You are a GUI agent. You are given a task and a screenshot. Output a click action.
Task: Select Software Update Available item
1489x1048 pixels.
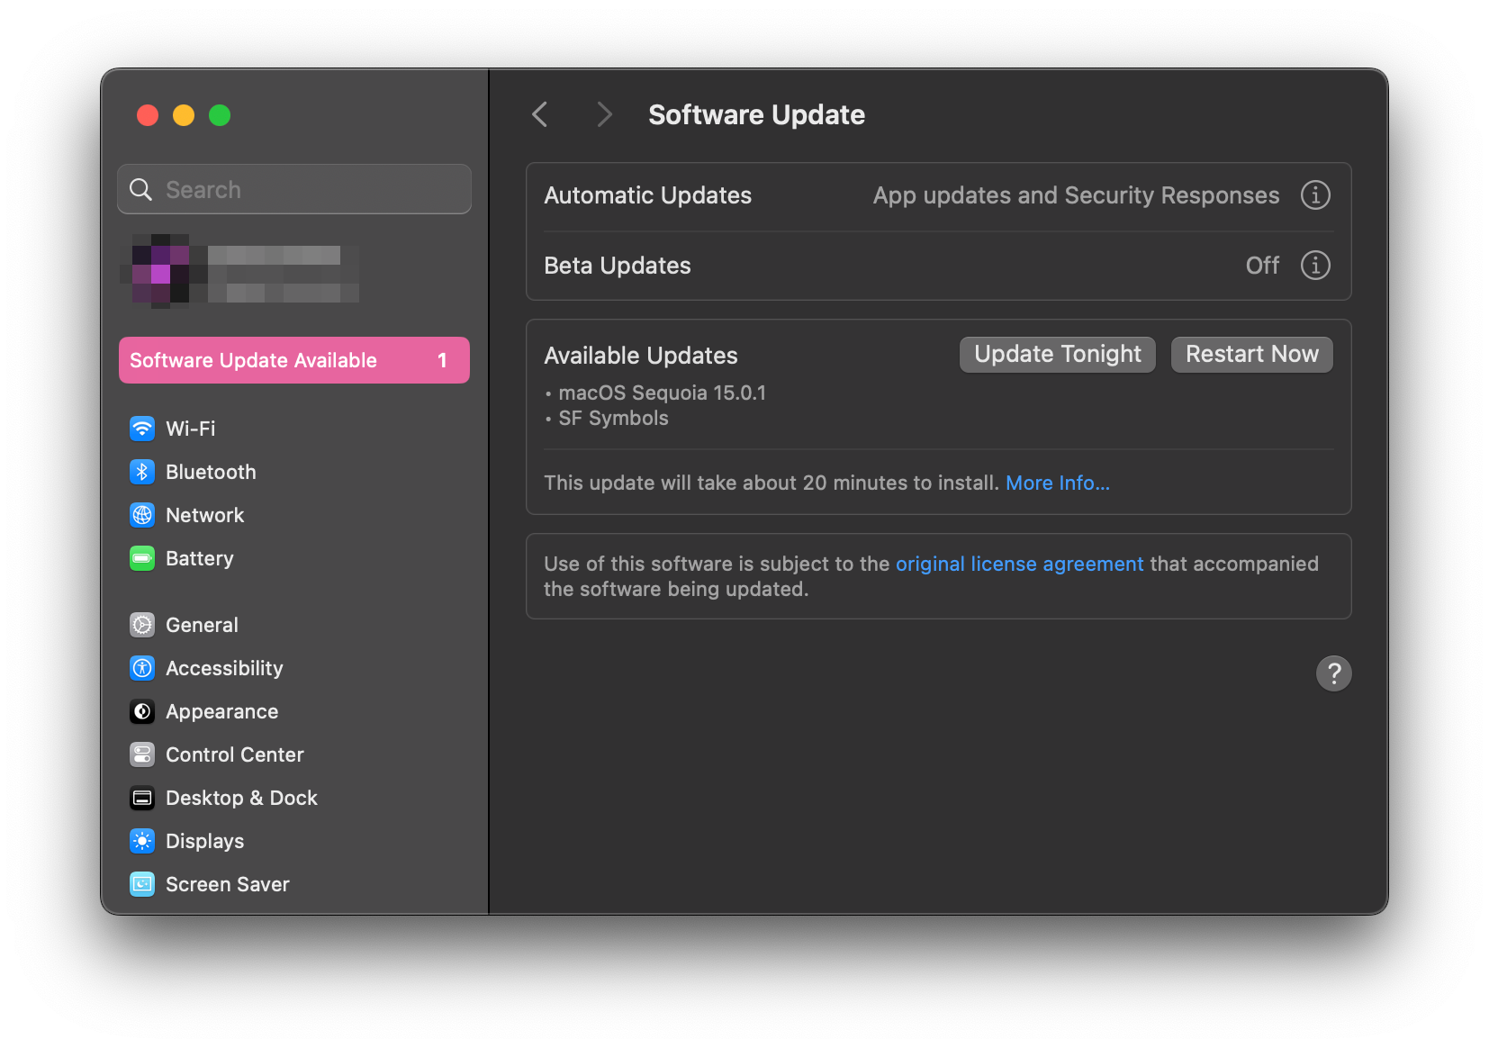[294, 360]
